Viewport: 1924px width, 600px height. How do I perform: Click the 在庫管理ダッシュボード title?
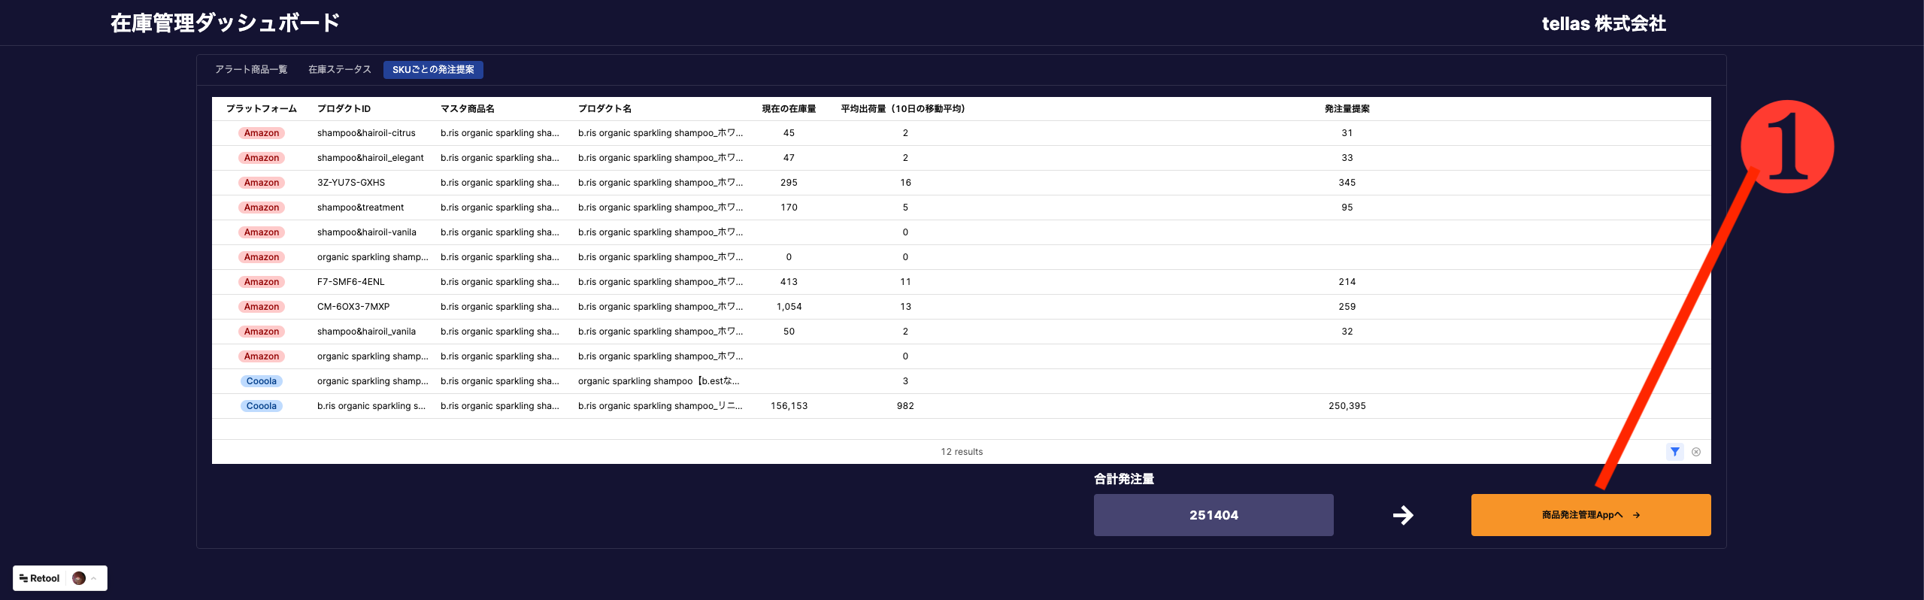(226, 23)
